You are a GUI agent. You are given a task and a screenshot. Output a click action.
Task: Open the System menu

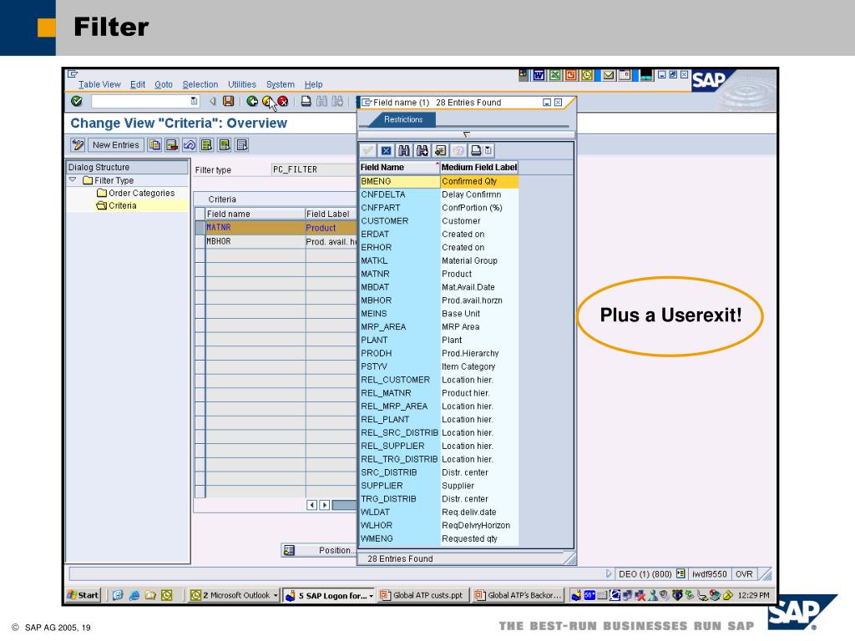tap(281, 84)
